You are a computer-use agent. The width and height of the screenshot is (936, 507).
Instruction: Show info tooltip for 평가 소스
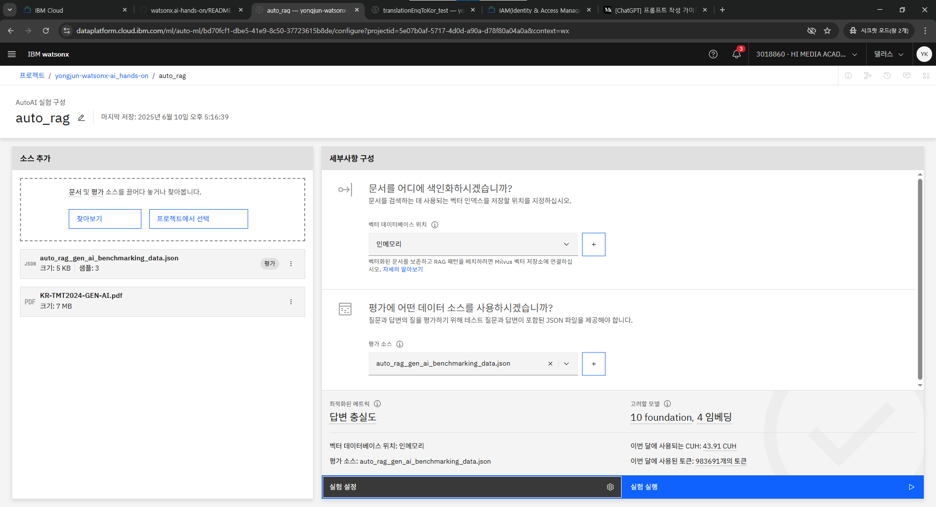400,344
